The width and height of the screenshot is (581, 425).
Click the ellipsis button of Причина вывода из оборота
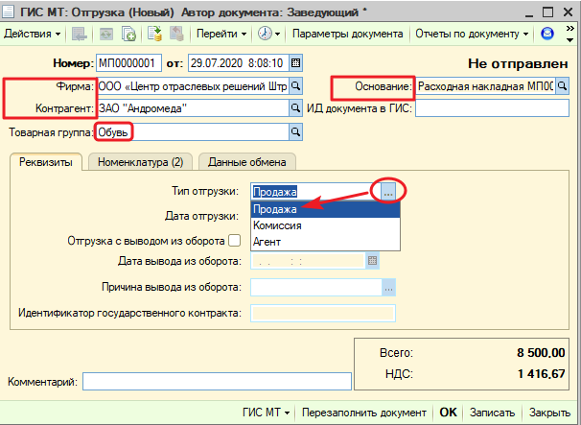tap(388, 288)
